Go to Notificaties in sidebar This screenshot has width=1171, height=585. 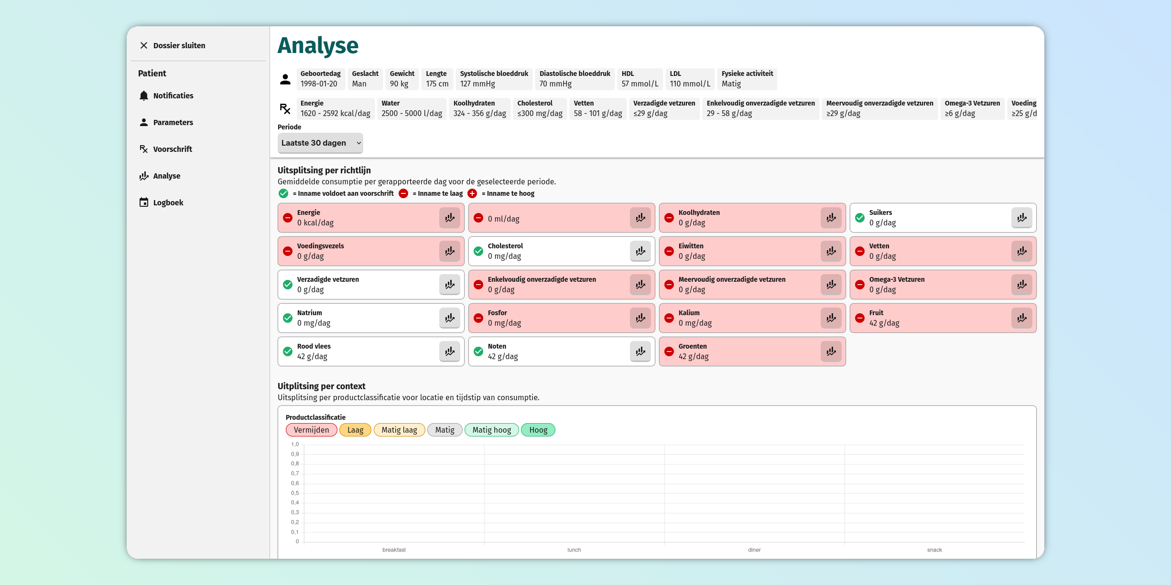(173, 96)
